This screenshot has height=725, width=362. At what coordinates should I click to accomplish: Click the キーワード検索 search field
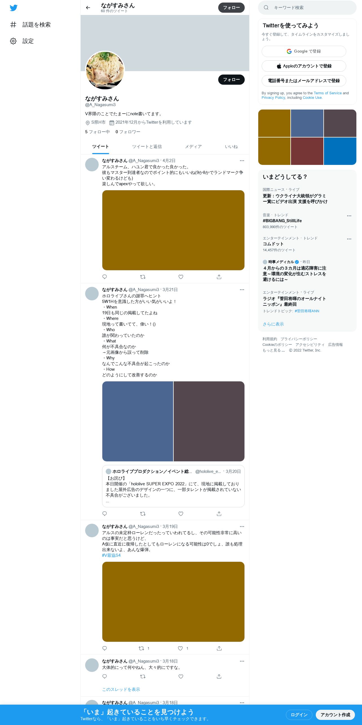(307, 8)
